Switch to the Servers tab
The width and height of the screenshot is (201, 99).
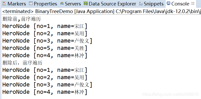point(71,4)
